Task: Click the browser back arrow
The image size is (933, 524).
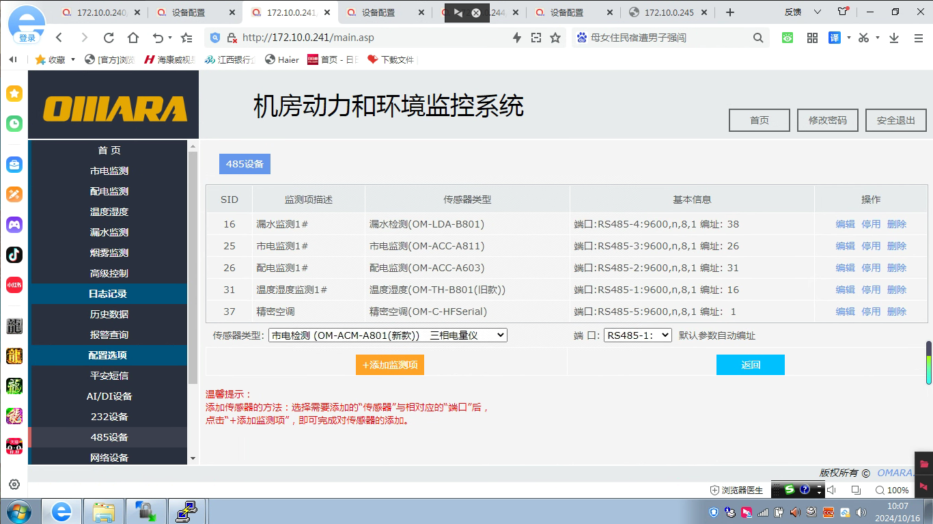Action: (59, 38)
